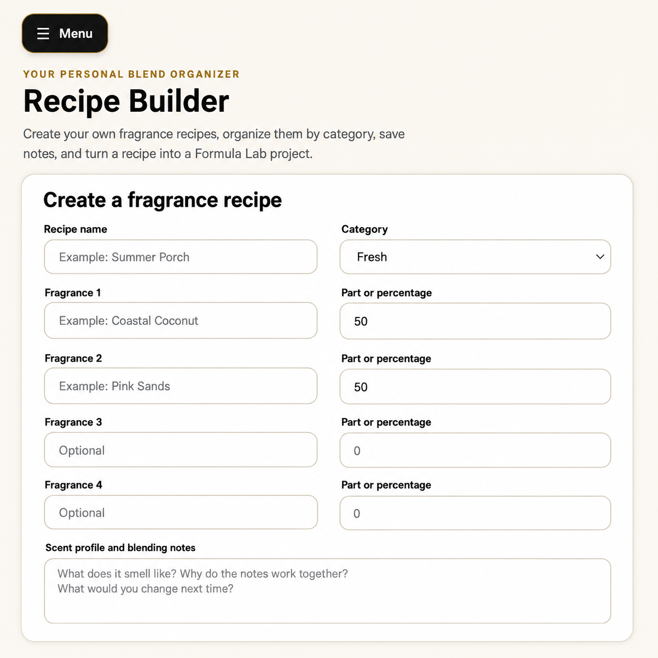The height and width of the screenshot is (658, 658).
Task: Click the Recipe name label
Action: [x=76, y=229]
